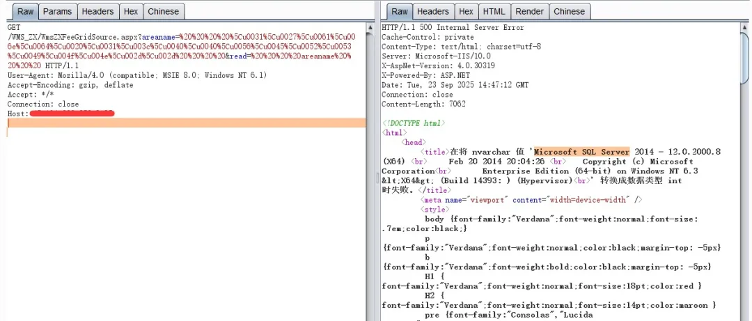Open the request Headers tab

tap(97, 11)
